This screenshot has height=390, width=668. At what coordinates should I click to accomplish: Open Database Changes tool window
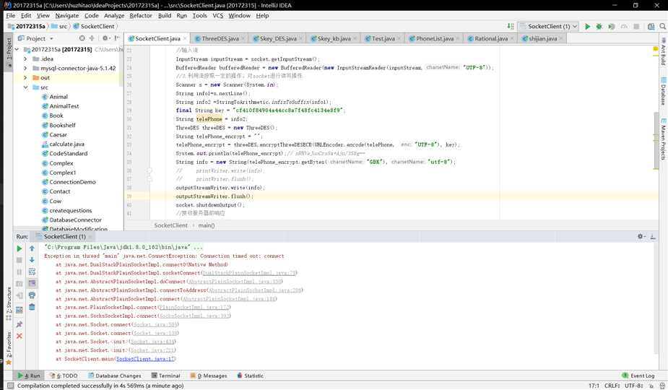tap(115, 376)
